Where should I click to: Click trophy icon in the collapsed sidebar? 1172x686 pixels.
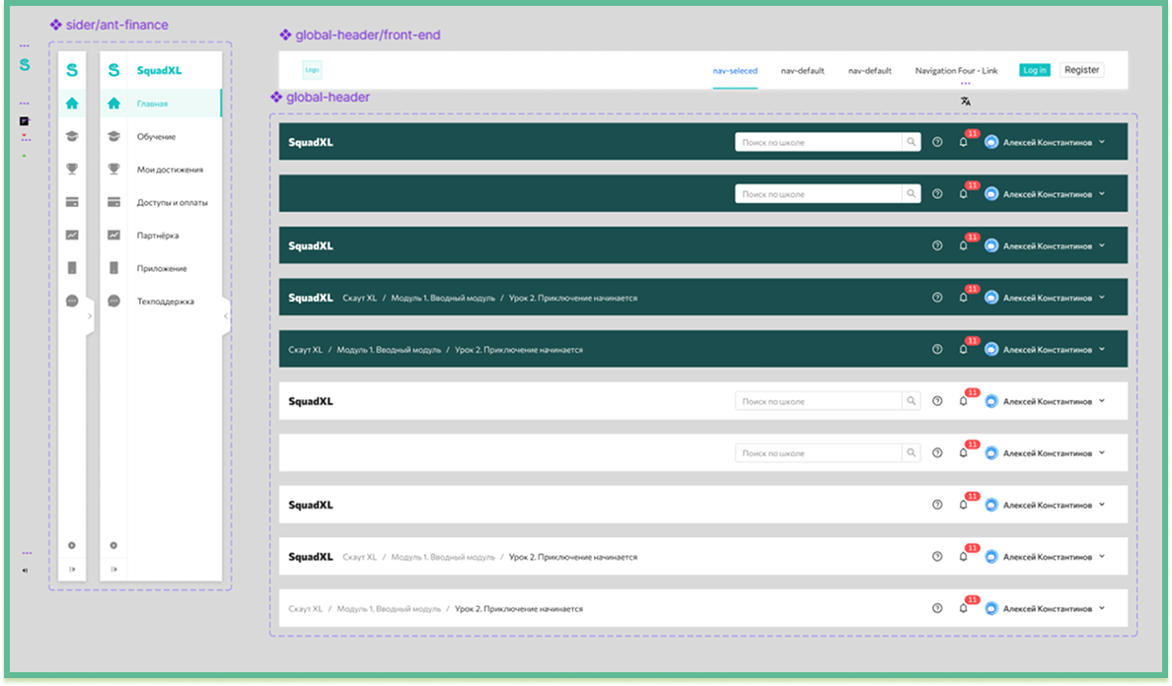[x=72, y=170]
